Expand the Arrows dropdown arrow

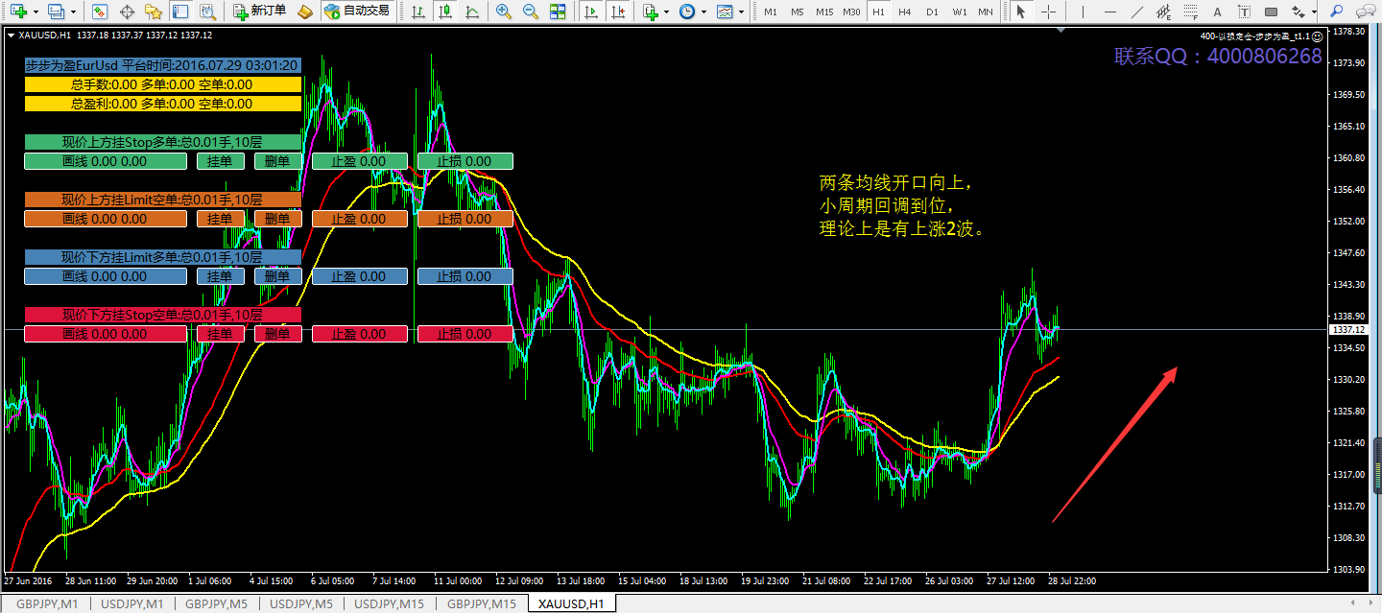[x=1314, y=12]
